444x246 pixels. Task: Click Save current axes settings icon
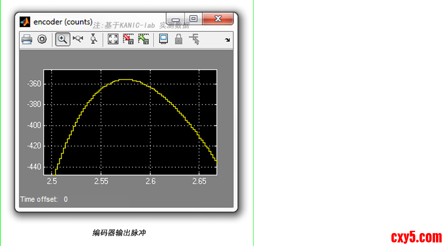(128, 39)
